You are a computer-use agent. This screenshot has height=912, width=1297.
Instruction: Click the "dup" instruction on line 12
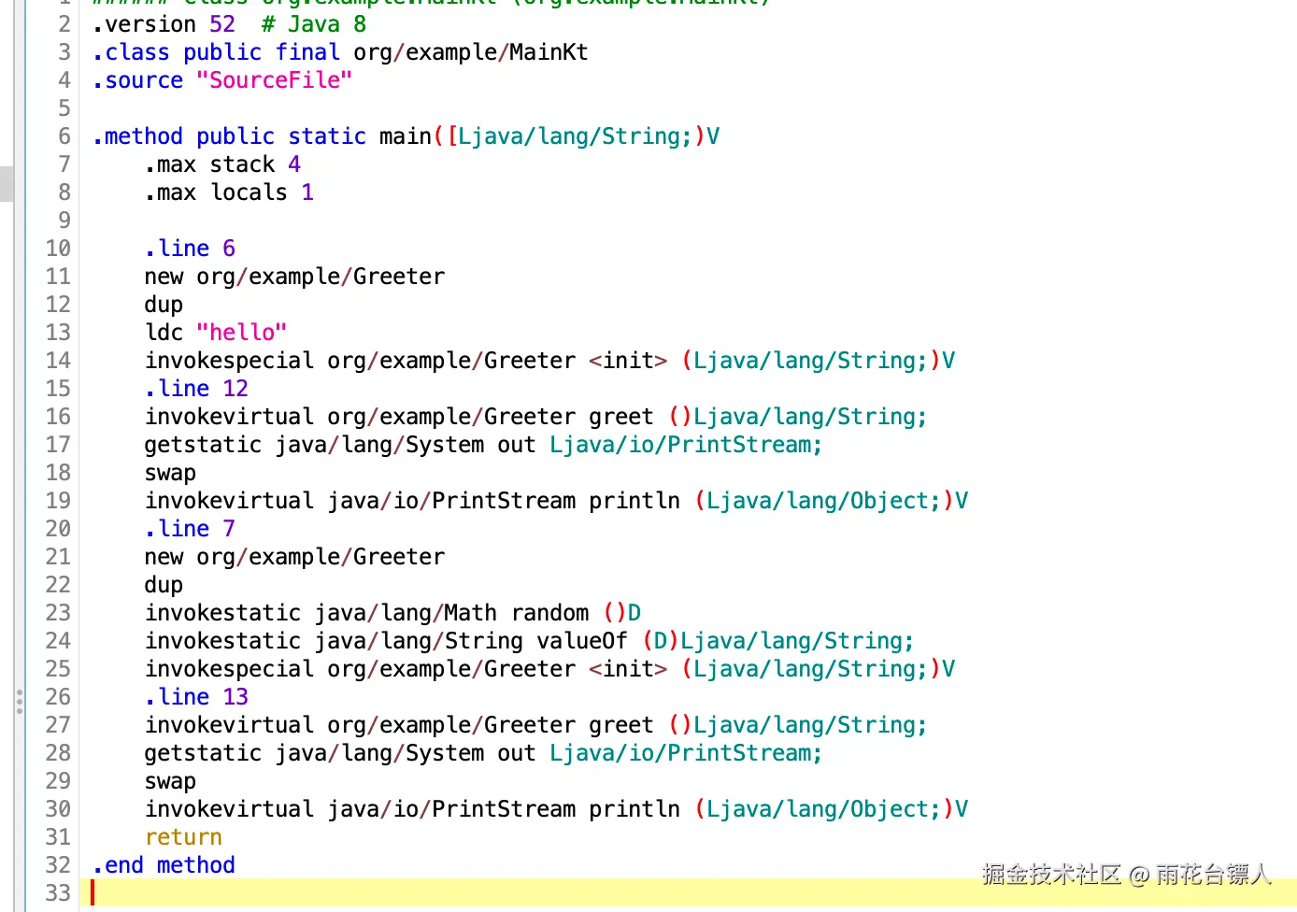pyautogui.click(x=164, y=305)
